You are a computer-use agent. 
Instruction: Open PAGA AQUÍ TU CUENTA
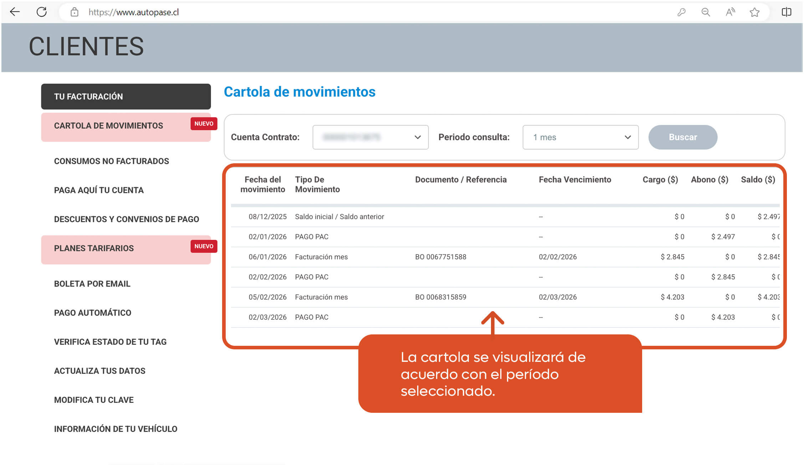(x=99, y=190)
